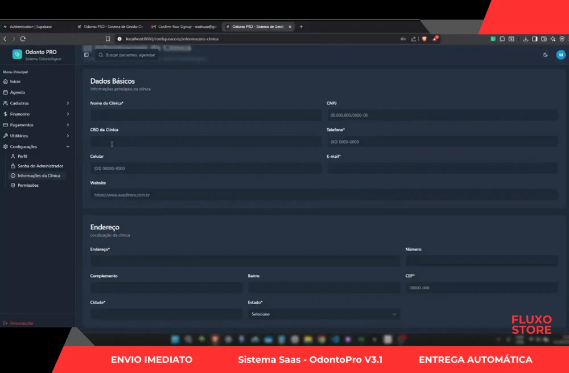Click the Brave Shields lion icon
This screenshot has width=569, height=373.
point(424,39)
